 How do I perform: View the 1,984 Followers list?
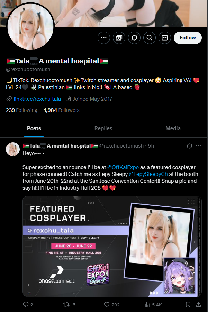[x=62, y=110]
